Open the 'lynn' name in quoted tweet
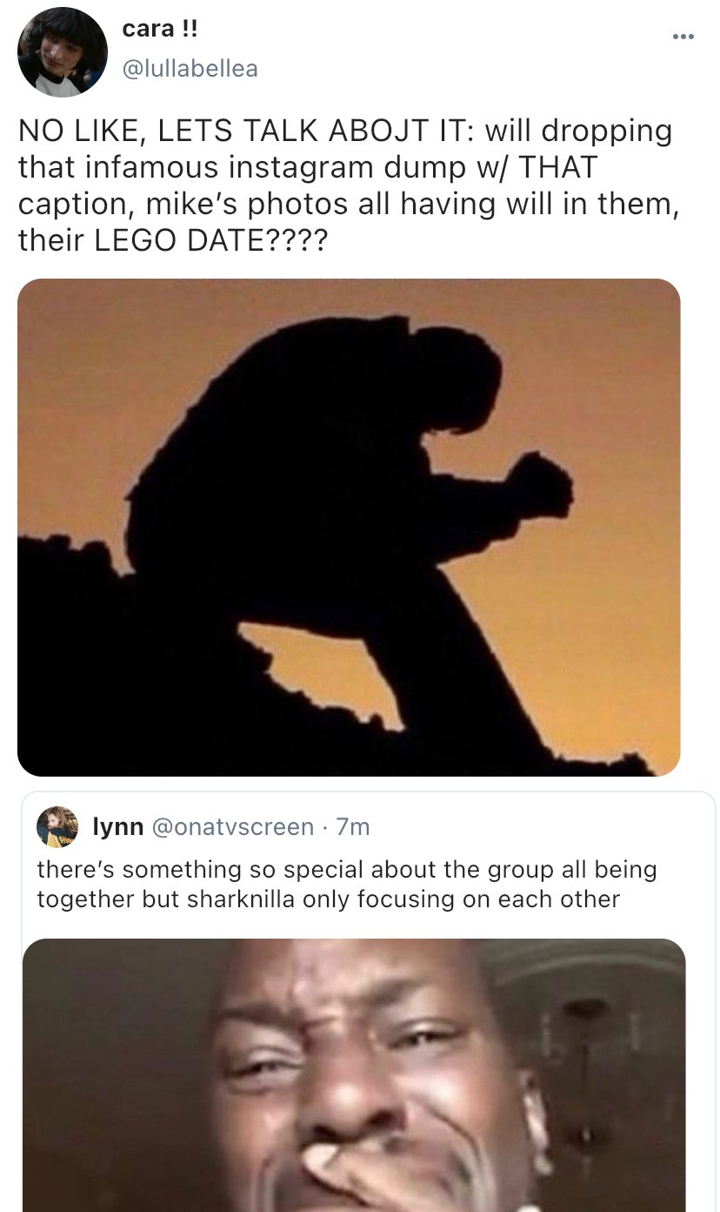The image size is (720, 1212). coord(118,826)
